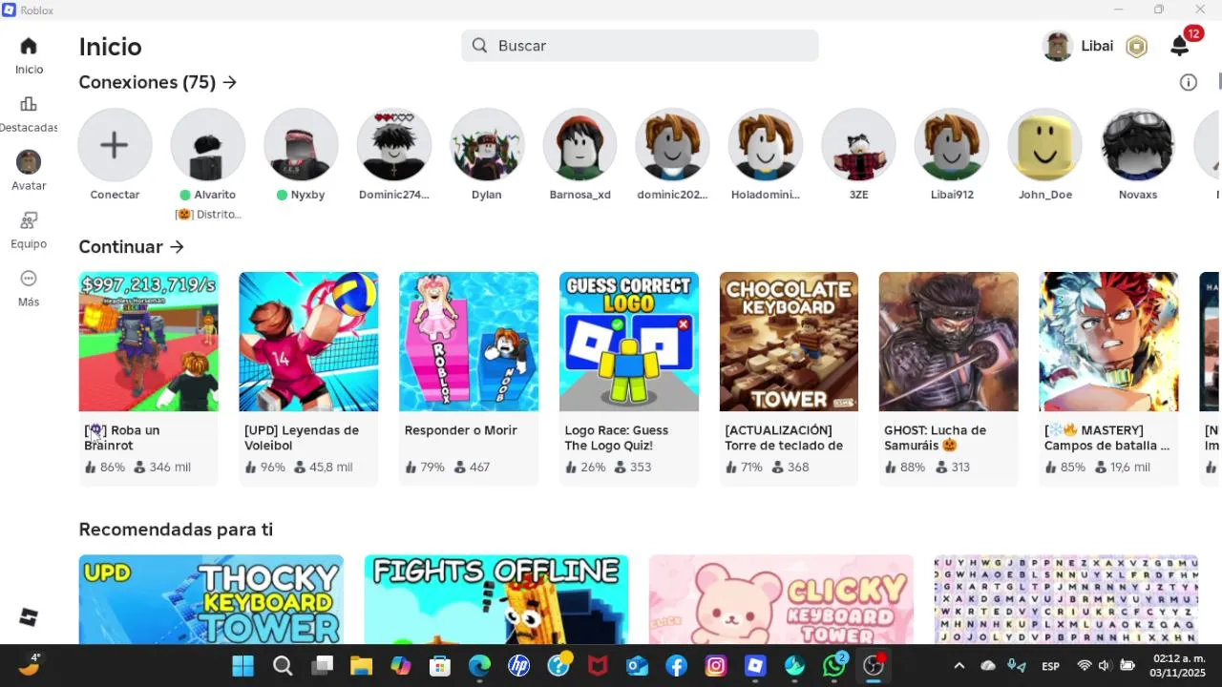Show hidden tray icons chevron

pos(959,666)
